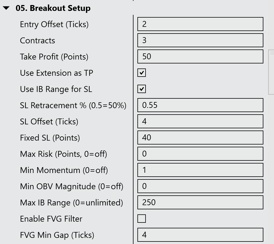Focus the Contracts input field
Image resolution: width=274 pixels, height=244 pixels.
point(200,41)
